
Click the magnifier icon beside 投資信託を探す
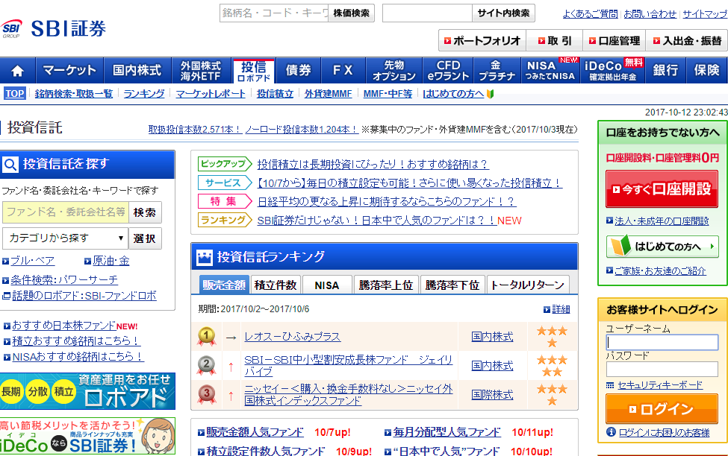(x=10, y=164)
